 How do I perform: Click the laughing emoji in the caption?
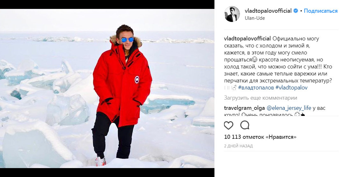click(255, 60)
